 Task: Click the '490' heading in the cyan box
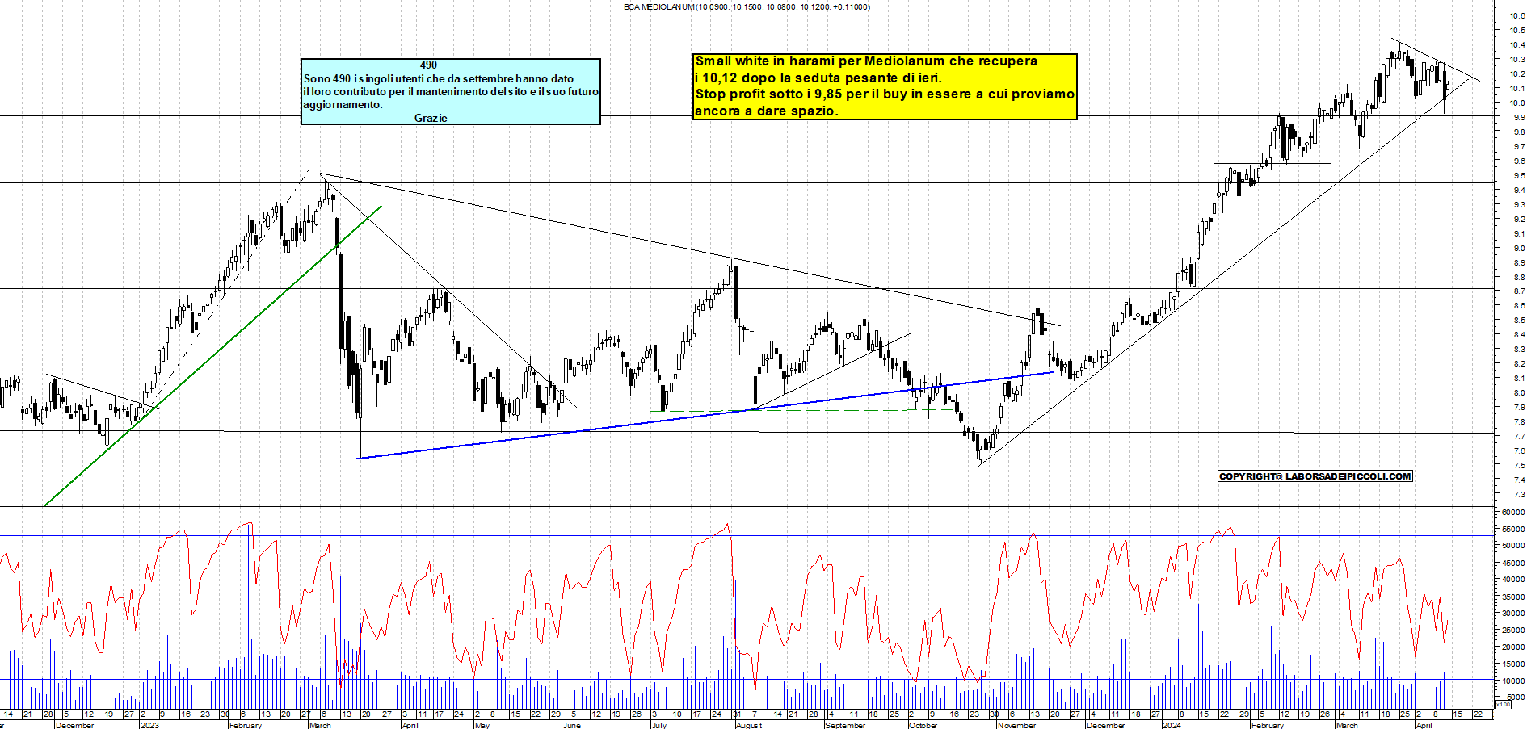pos(428,65)
